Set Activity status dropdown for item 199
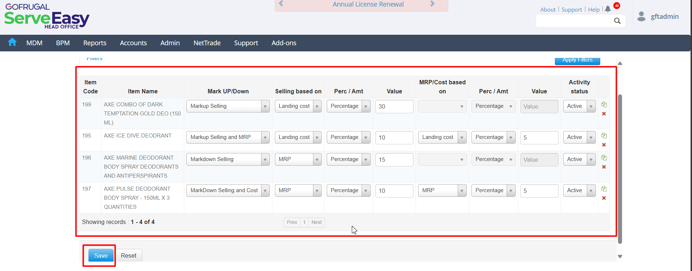The width and height of the screenshot is (692, 271). tap(579, 106)
